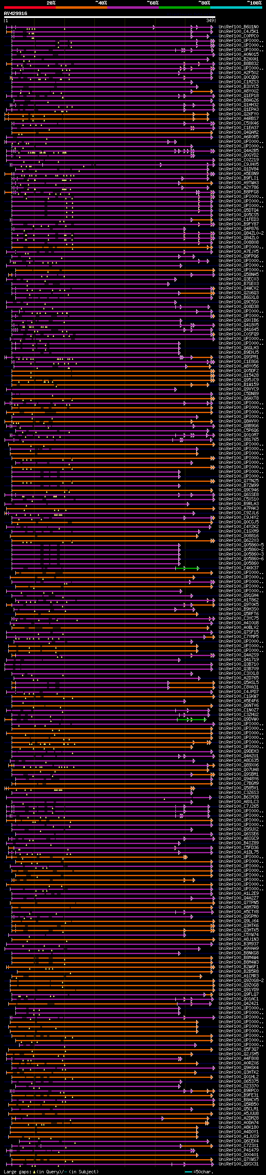Select hit UniRef100_Q05860-5
266x1175 pixels.
point(241,545)
